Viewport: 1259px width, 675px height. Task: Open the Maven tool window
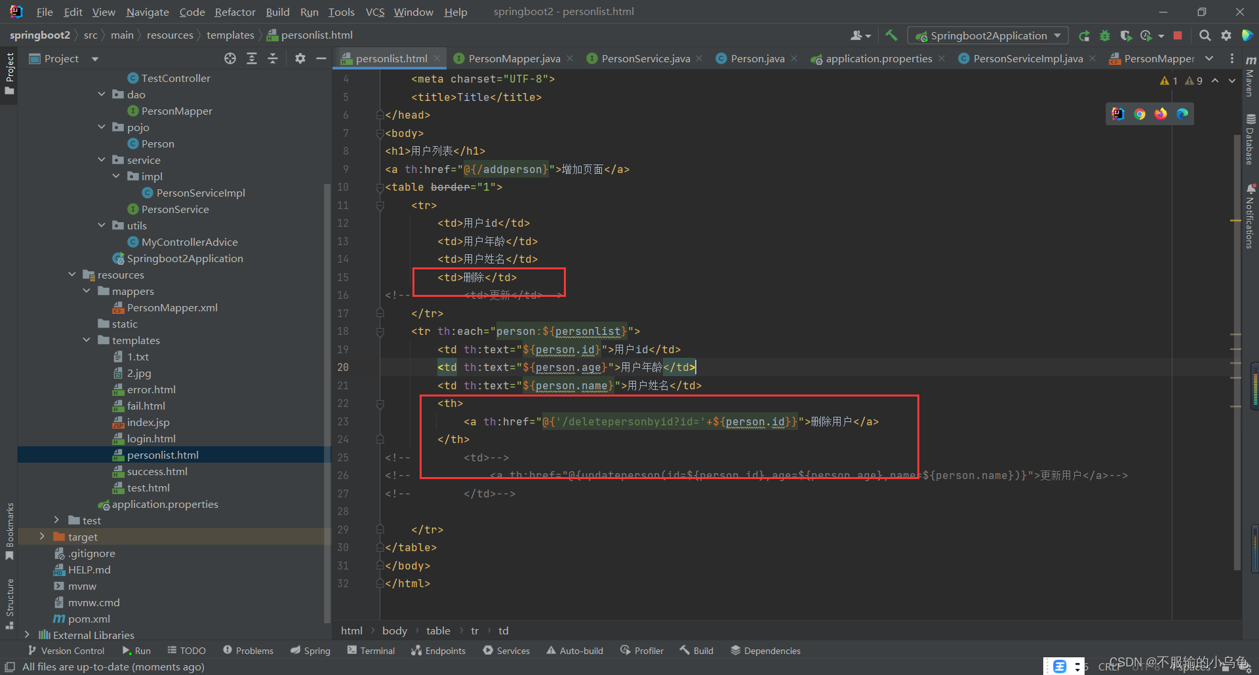coord(1250,76)
